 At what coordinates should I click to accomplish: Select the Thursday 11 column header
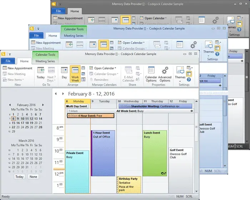(155, 101)
